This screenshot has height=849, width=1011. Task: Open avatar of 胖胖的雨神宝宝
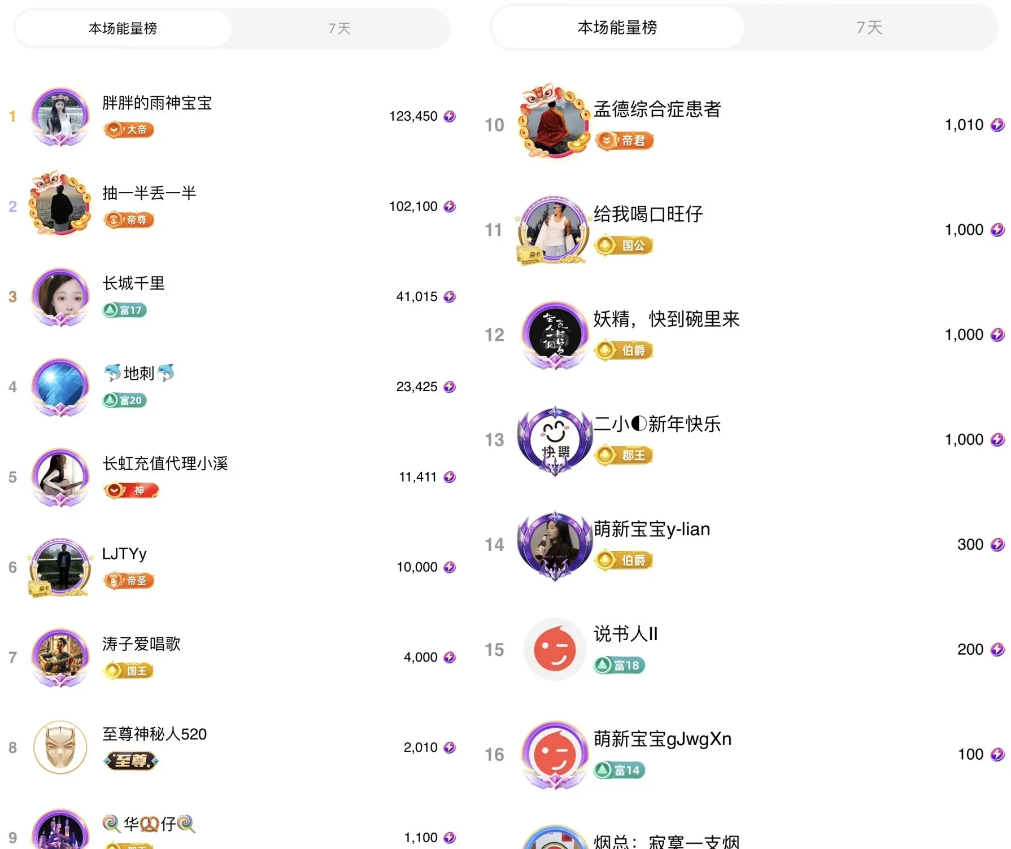tap(60, 117)
